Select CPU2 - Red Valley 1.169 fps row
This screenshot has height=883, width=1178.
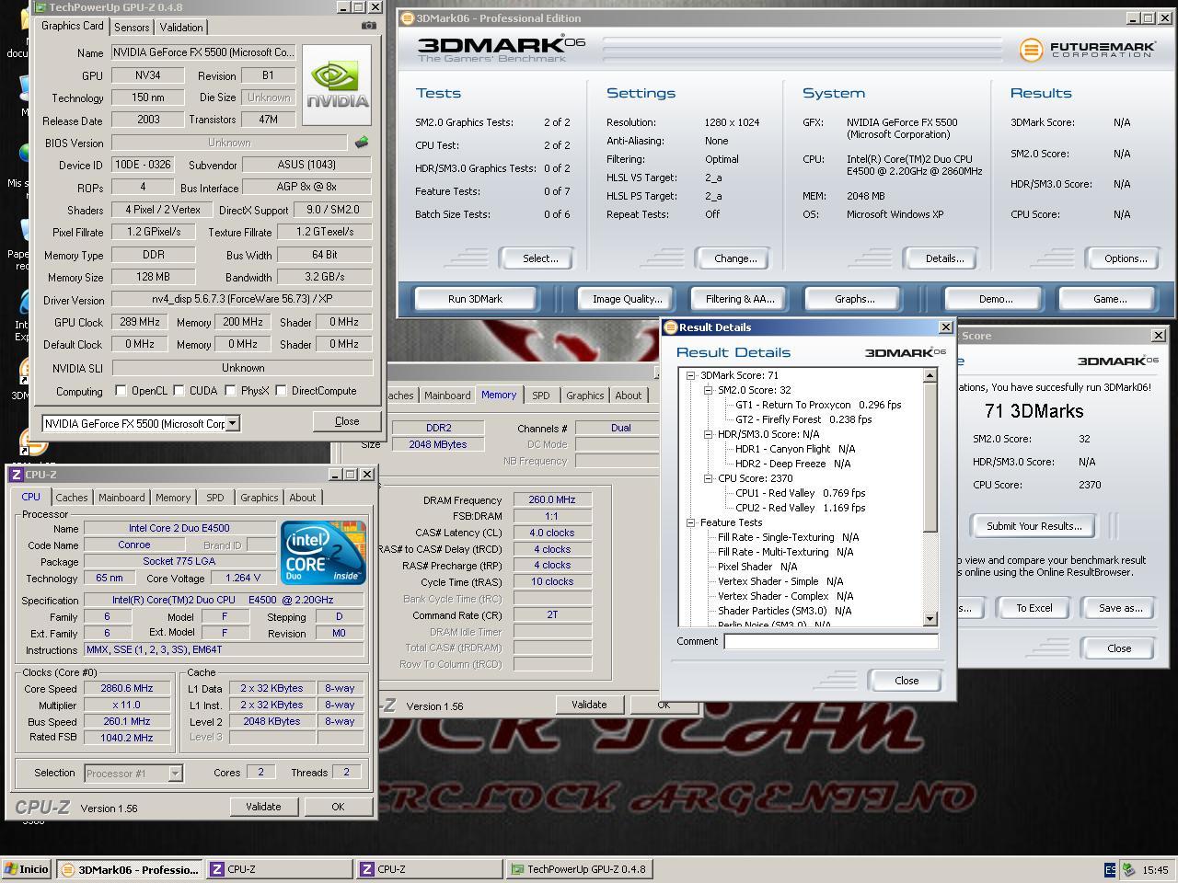[x=800, y=508]
